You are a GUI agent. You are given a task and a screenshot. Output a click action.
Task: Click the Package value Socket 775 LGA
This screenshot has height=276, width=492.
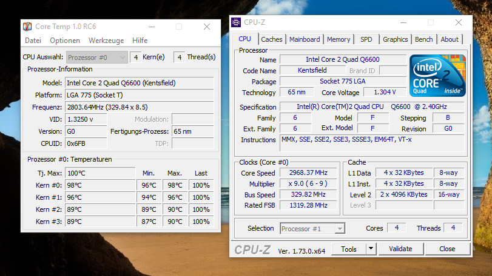pyautogui.click(x=343, y=81)
